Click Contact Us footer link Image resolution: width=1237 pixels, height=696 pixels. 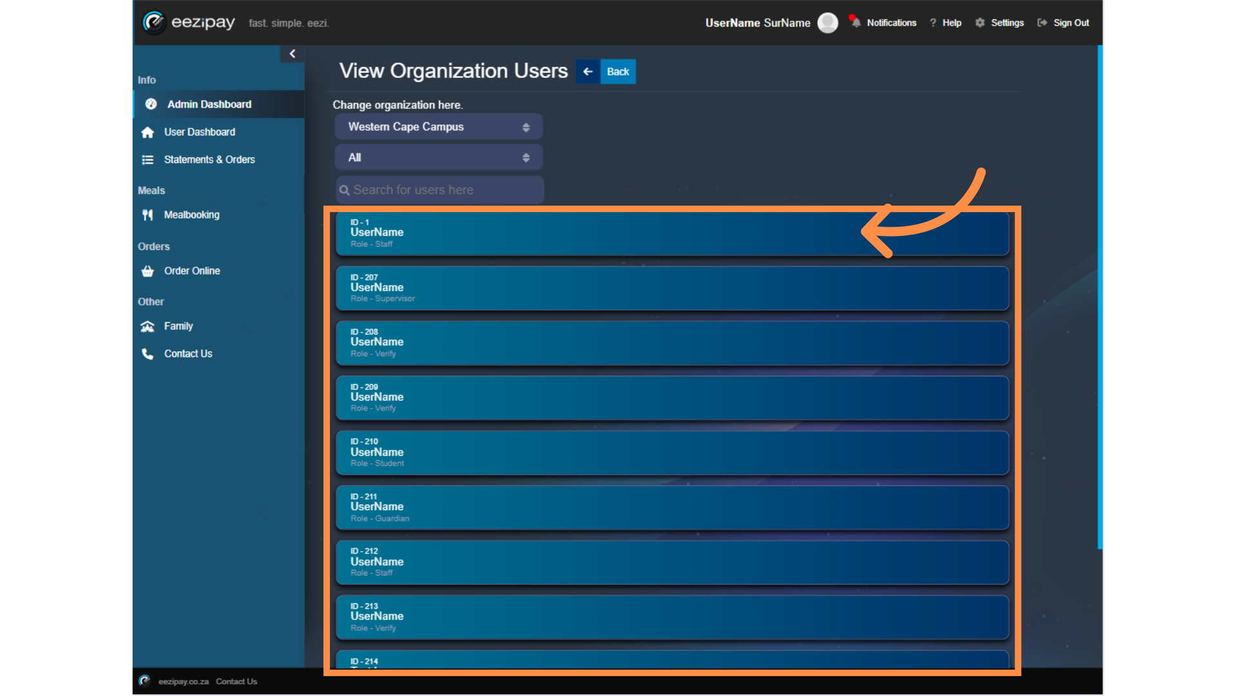pyautogui.click(x=236, y=681)
